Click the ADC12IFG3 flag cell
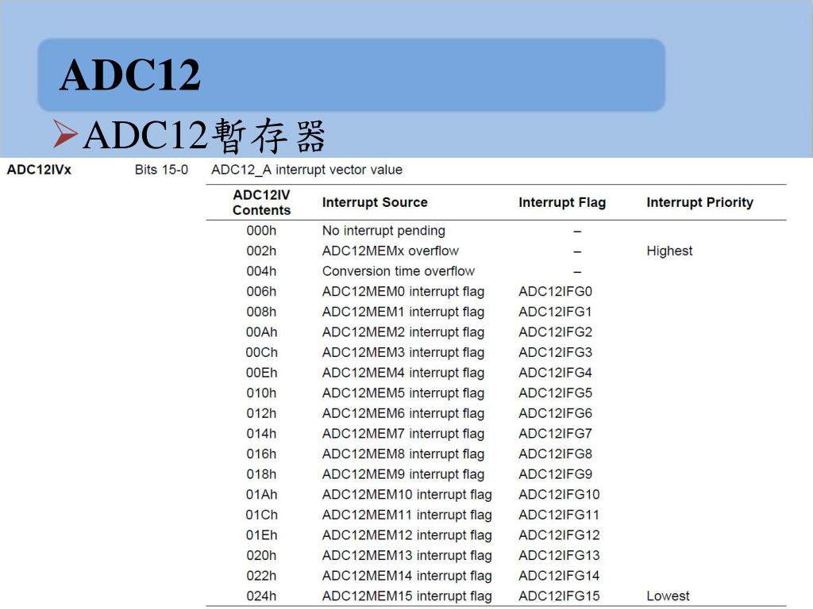813x609 pixels. click(555, 352)
